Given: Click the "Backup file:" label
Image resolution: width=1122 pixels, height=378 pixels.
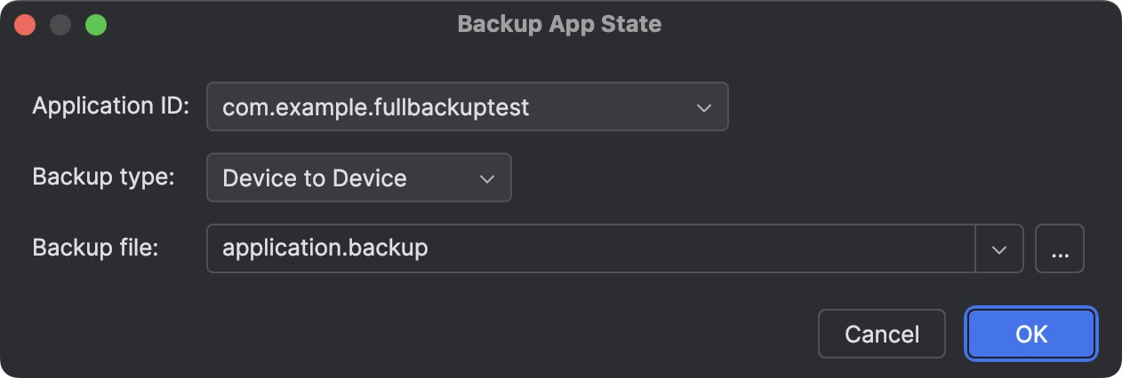Looking at the screenshot, I should pyautogui.click(x=95, y=248).
